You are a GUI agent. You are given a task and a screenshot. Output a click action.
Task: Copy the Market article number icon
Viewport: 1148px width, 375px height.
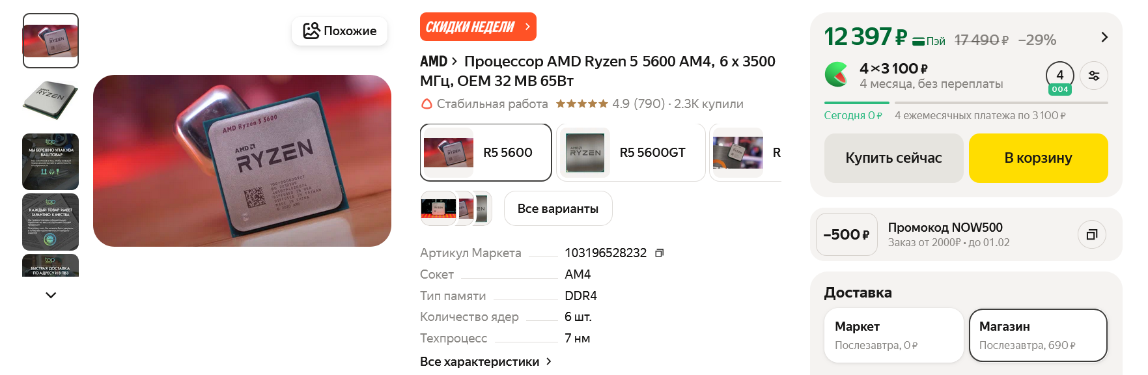click(x=659, y=253)
